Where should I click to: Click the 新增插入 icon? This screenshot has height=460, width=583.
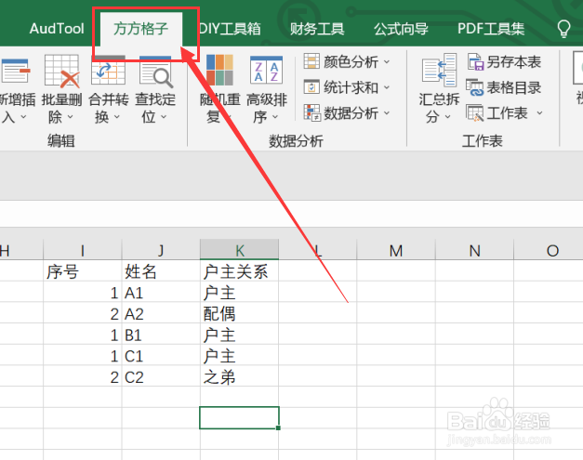tap(15, 71)
